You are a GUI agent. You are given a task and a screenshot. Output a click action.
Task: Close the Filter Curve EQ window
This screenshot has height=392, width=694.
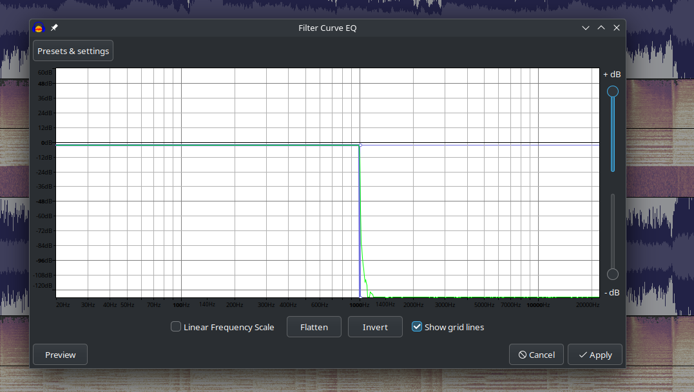617,28
